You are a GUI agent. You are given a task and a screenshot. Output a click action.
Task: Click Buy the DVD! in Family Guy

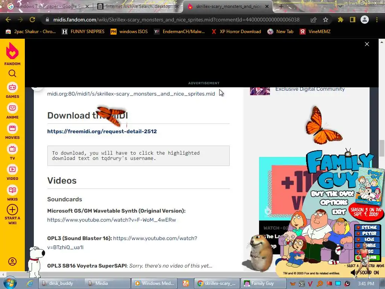coord(332,194)
